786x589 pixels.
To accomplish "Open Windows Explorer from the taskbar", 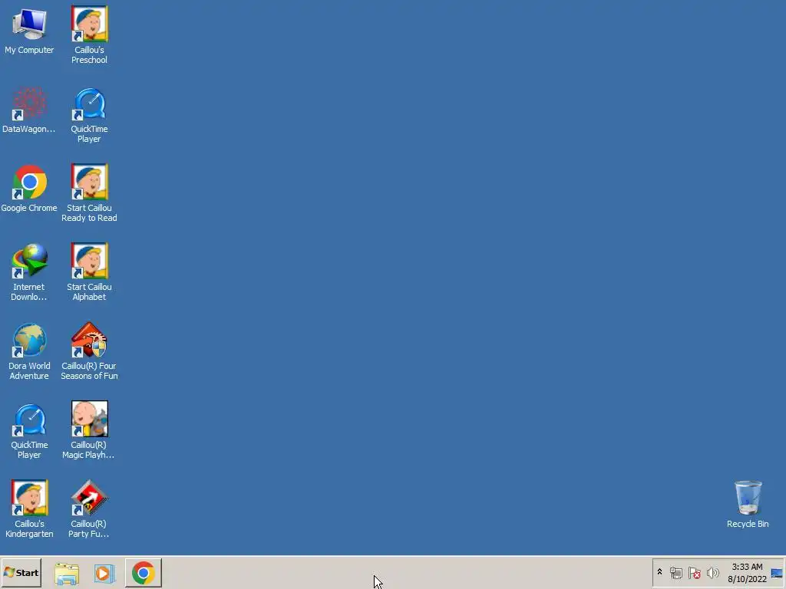I will coord(67,574).
